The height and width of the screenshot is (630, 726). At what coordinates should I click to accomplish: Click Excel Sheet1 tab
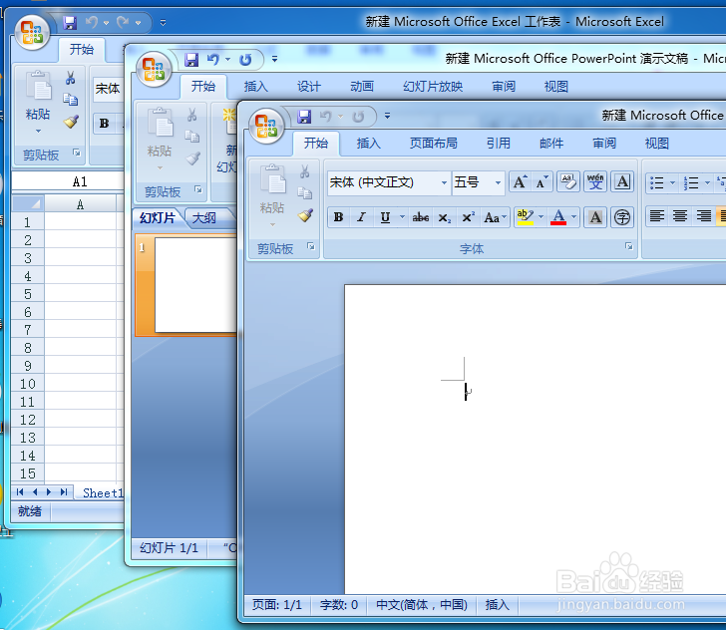pos(103,493)
